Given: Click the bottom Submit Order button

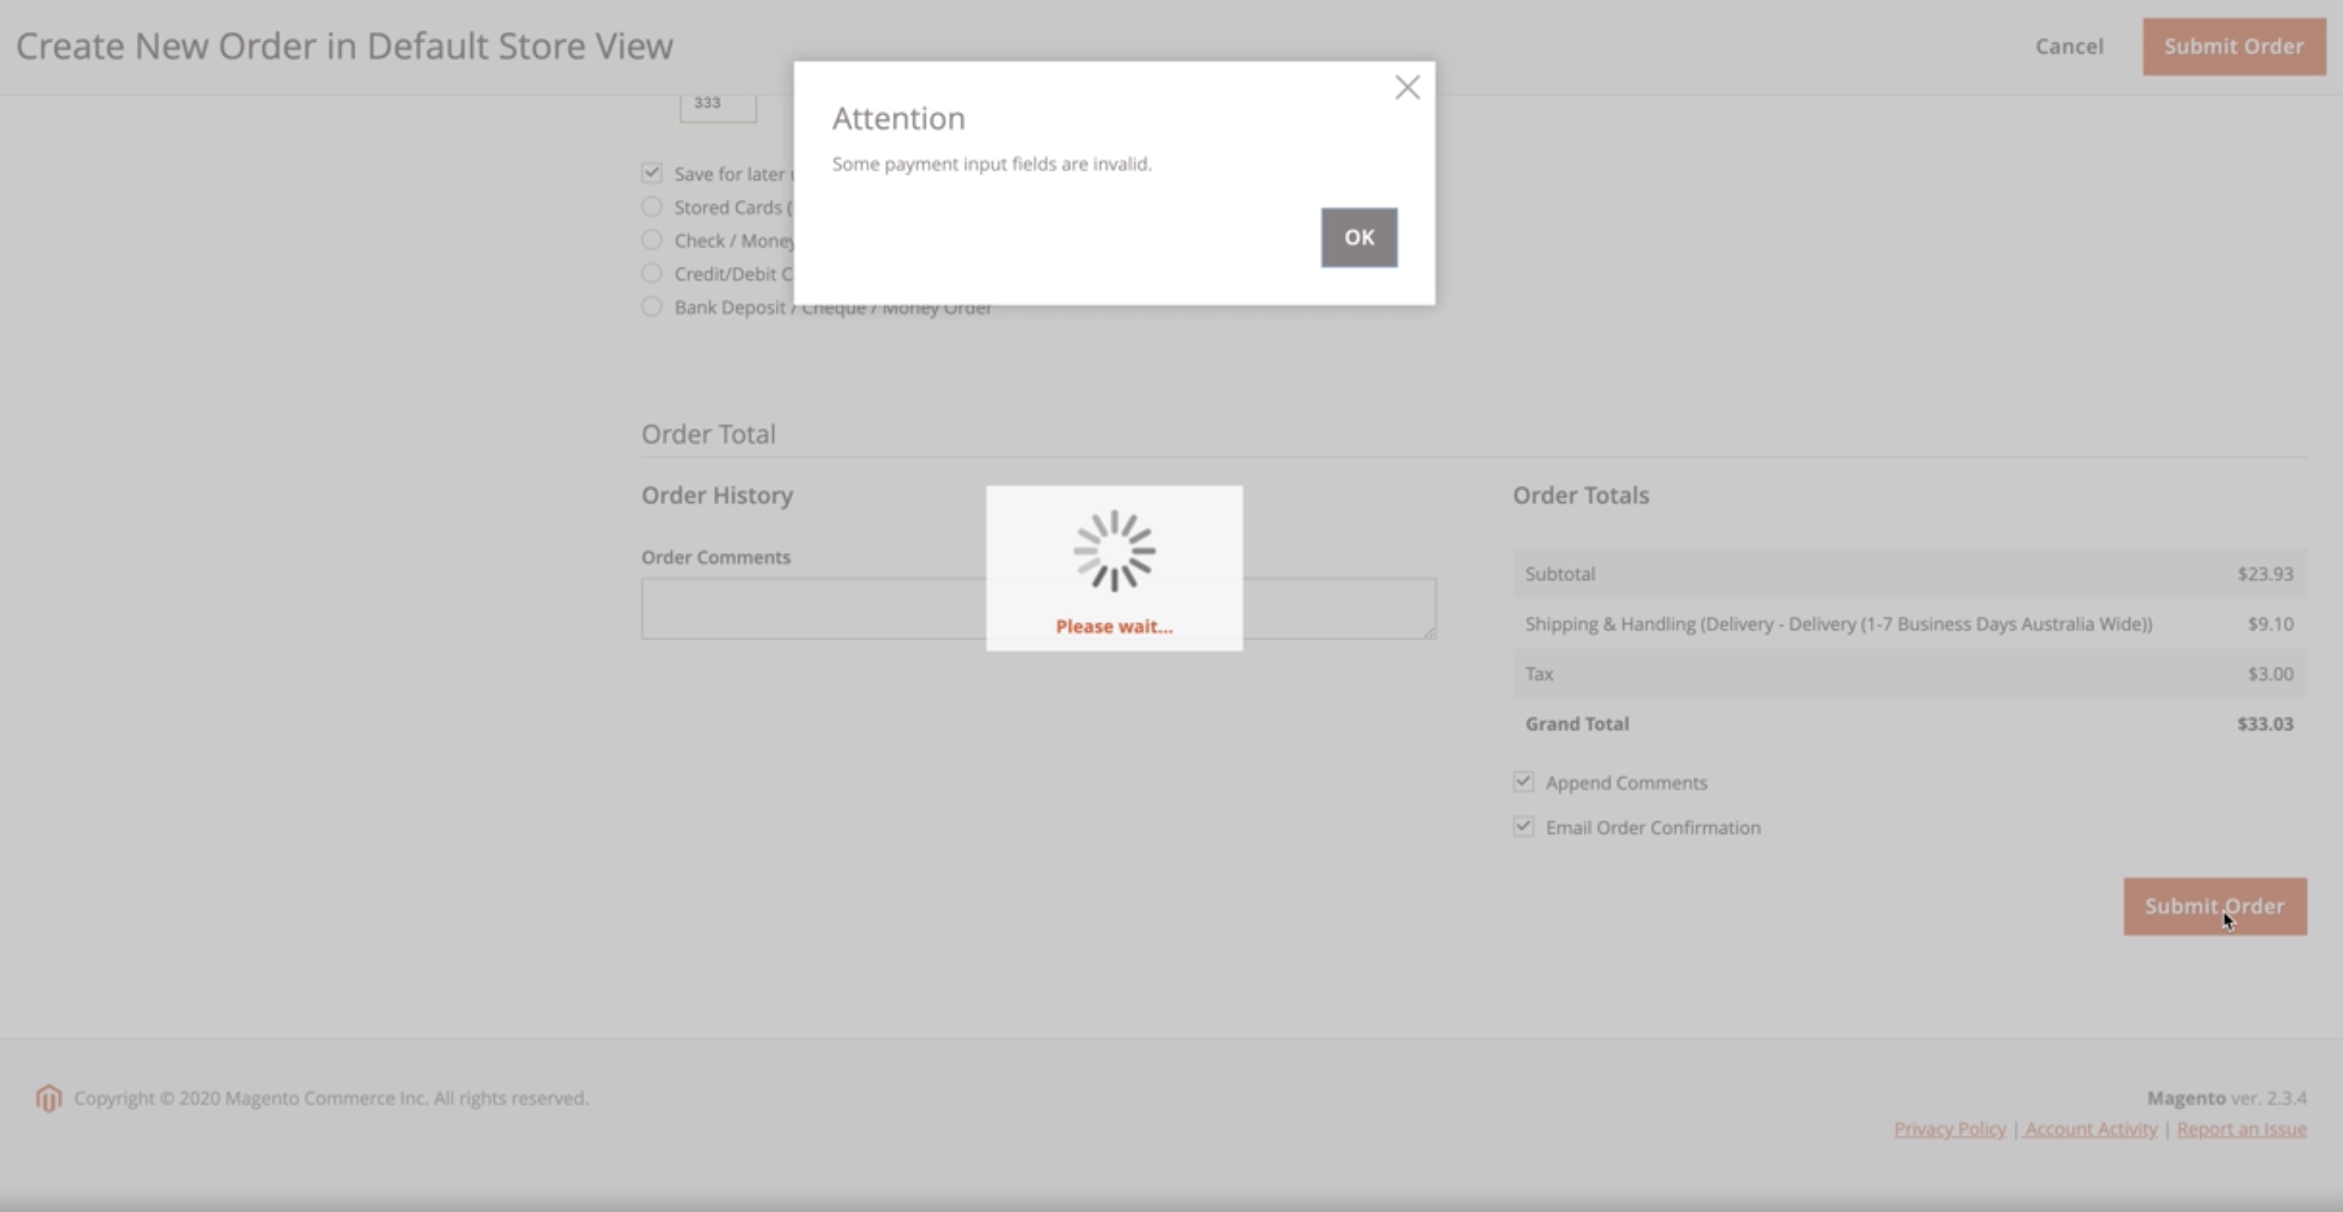Looking at the screenshot, I should click(2215, 905).
